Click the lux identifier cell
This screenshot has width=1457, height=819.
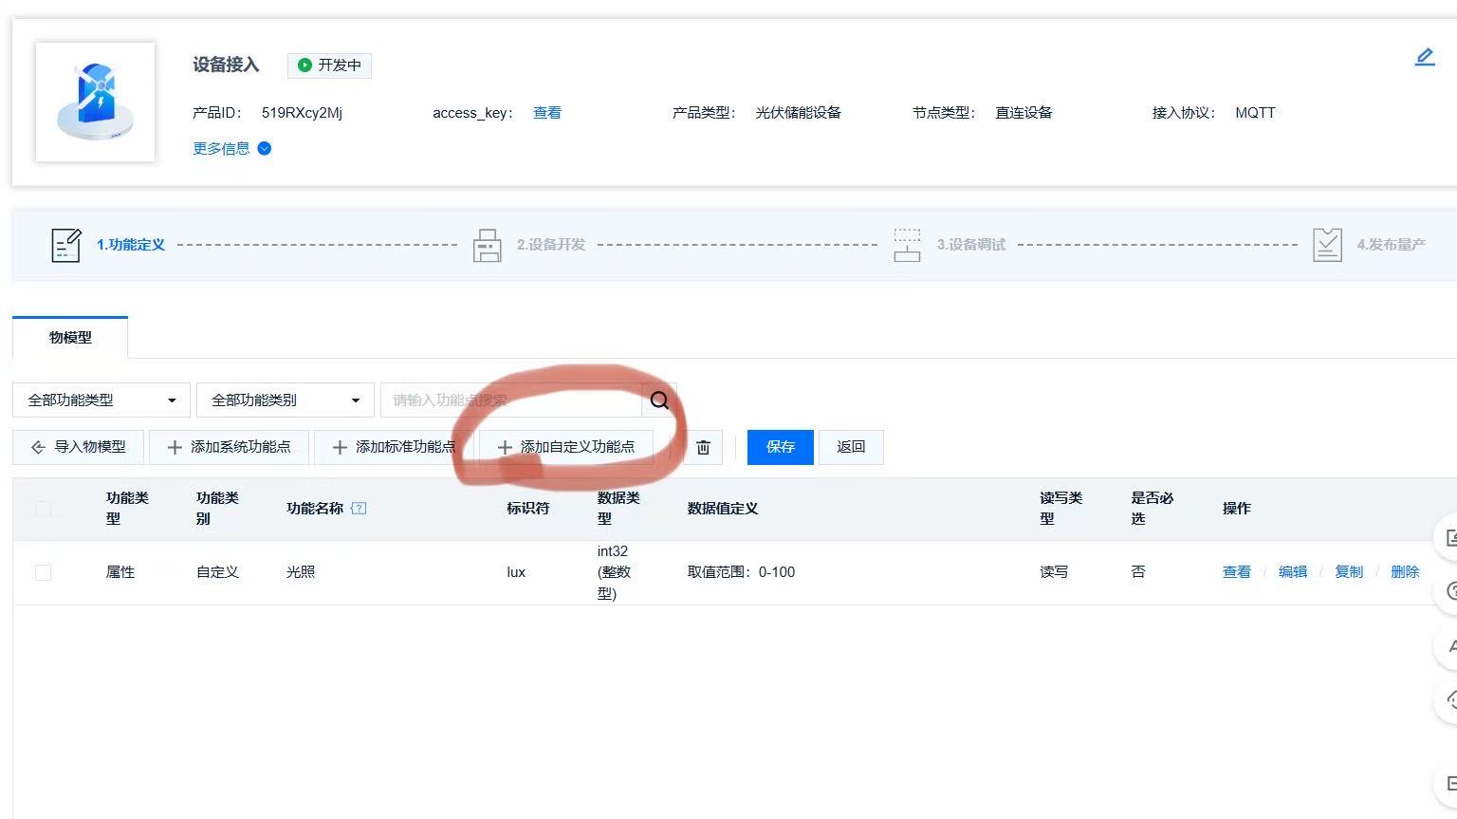point(516,571)
